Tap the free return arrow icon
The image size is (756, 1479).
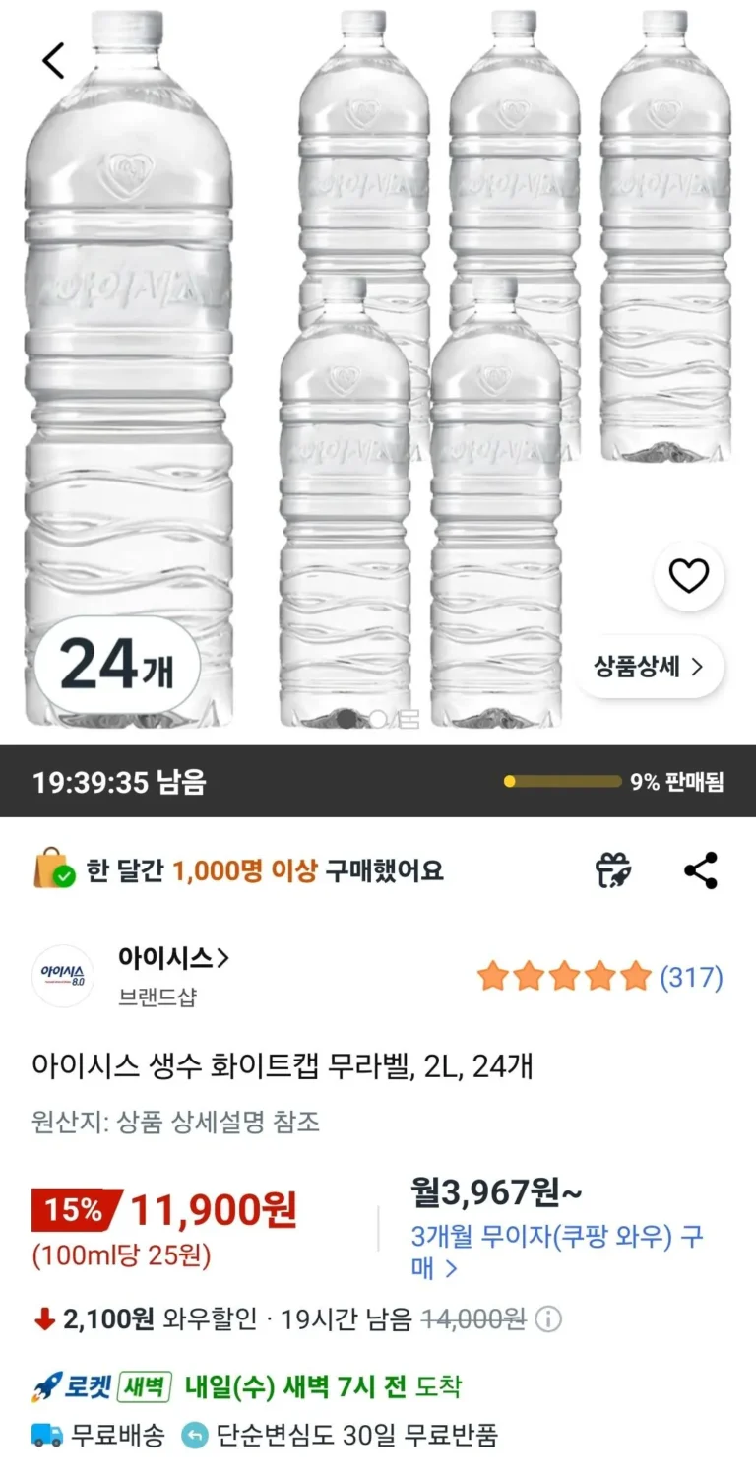pyautogui.click(x=195, y=1436)
